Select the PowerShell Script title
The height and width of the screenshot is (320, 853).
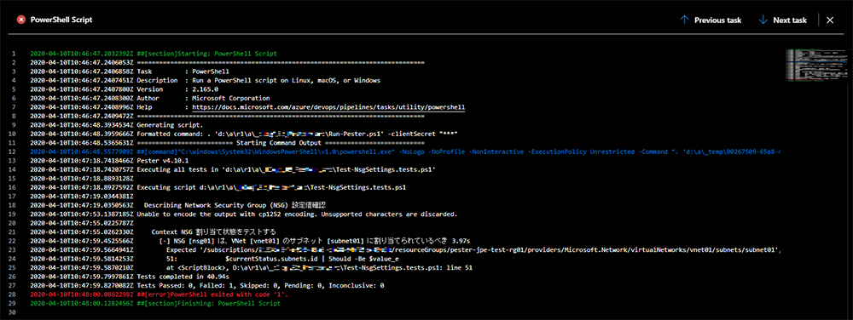tap(61, 20)
